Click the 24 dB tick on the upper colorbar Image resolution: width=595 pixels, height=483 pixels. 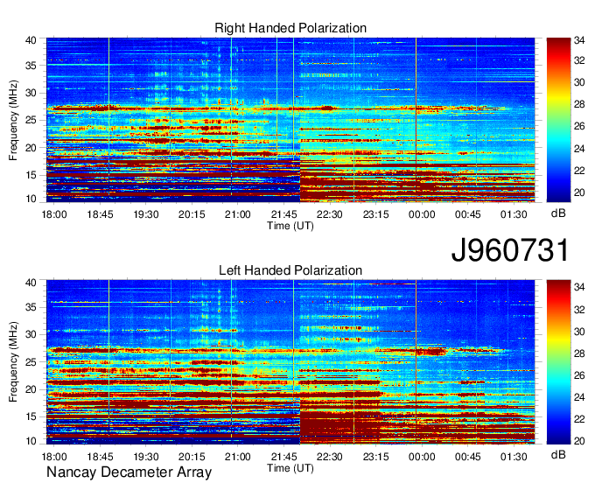579,149
